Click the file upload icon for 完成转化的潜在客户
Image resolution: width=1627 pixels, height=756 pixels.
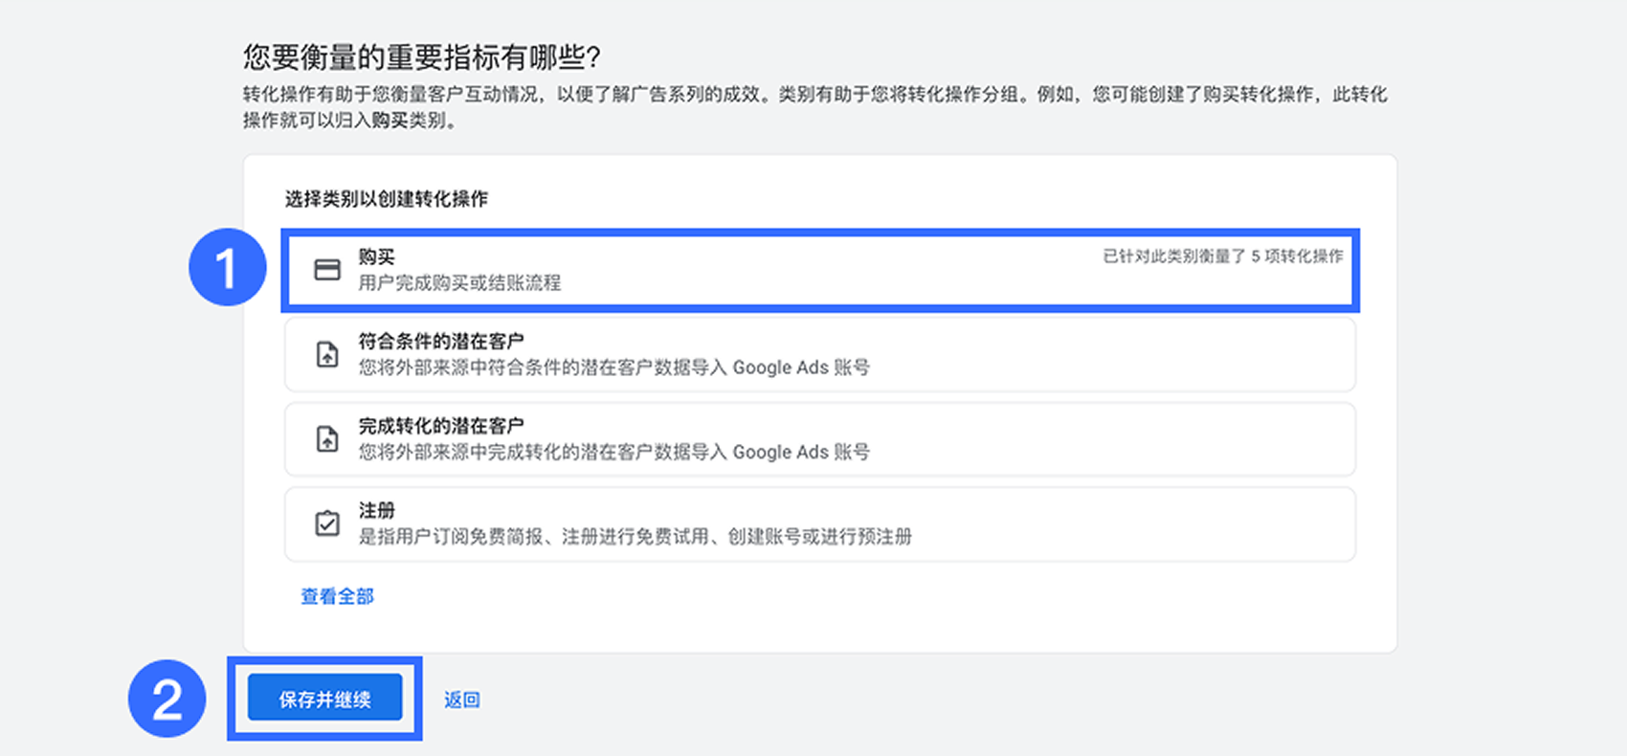point(327,439)
